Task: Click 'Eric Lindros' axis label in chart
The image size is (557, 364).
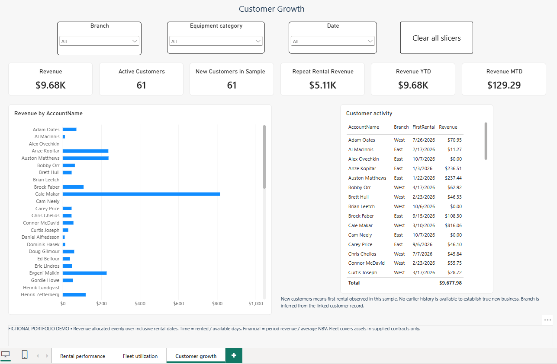Action: (47, 266)
